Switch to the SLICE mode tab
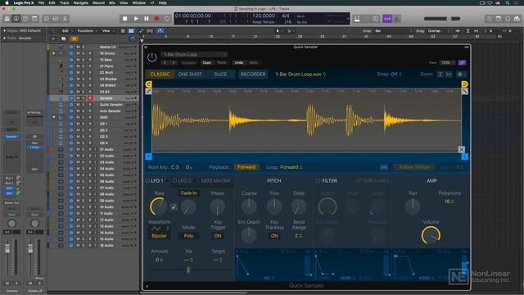This screenshot has width=524, height=295. pyautogui.click(x=220, y=75)
